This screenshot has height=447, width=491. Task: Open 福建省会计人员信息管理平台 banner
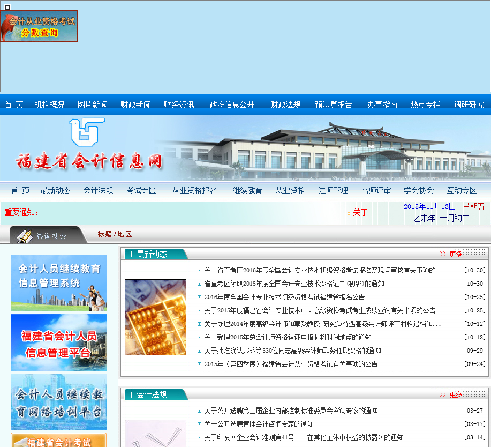(x=59, y=342)
